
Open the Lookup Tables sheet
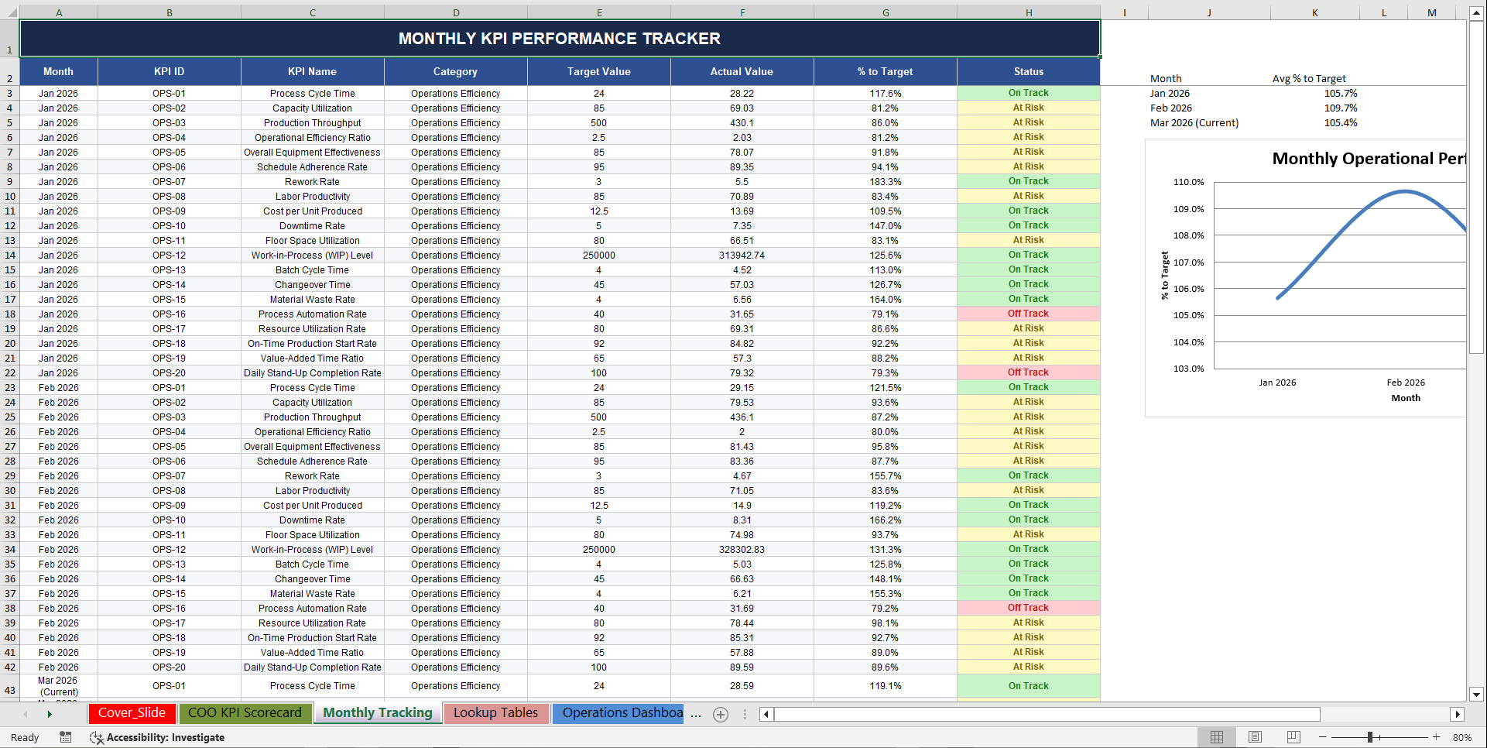pyautogui.click(x=496, y=712)
